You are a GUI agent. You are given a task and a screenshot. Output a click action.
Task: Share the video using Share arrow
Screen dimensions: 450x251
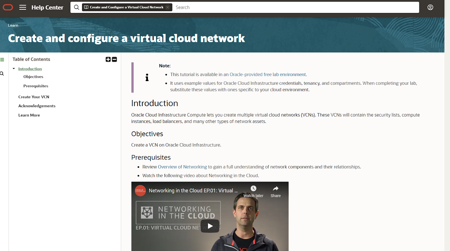pos(276,189)
